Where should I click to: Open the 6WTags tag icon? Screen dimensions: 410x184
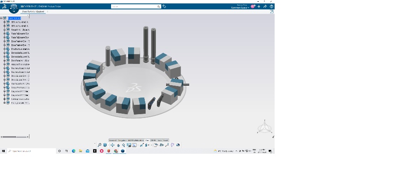click(x=164, y=6)
